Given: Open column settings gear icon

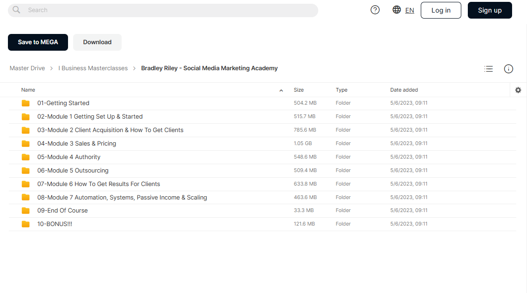Looking at the screenshot, I should pos(518,90).
